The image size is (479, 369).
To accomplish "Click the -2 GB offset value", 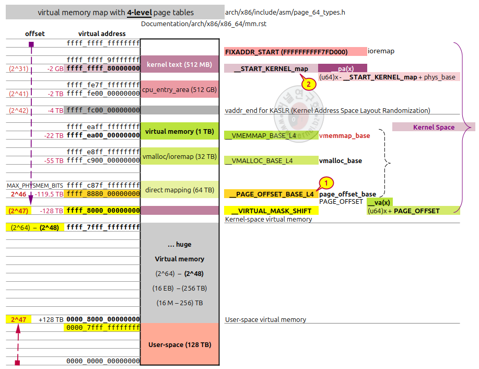I will (55, 68).
